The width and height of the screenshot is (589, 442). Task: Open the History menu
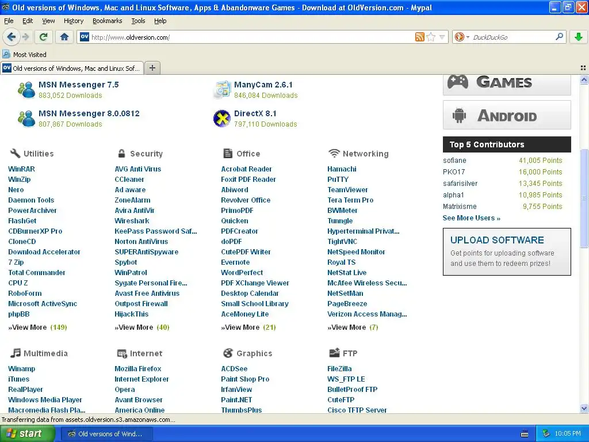[73, 21]
